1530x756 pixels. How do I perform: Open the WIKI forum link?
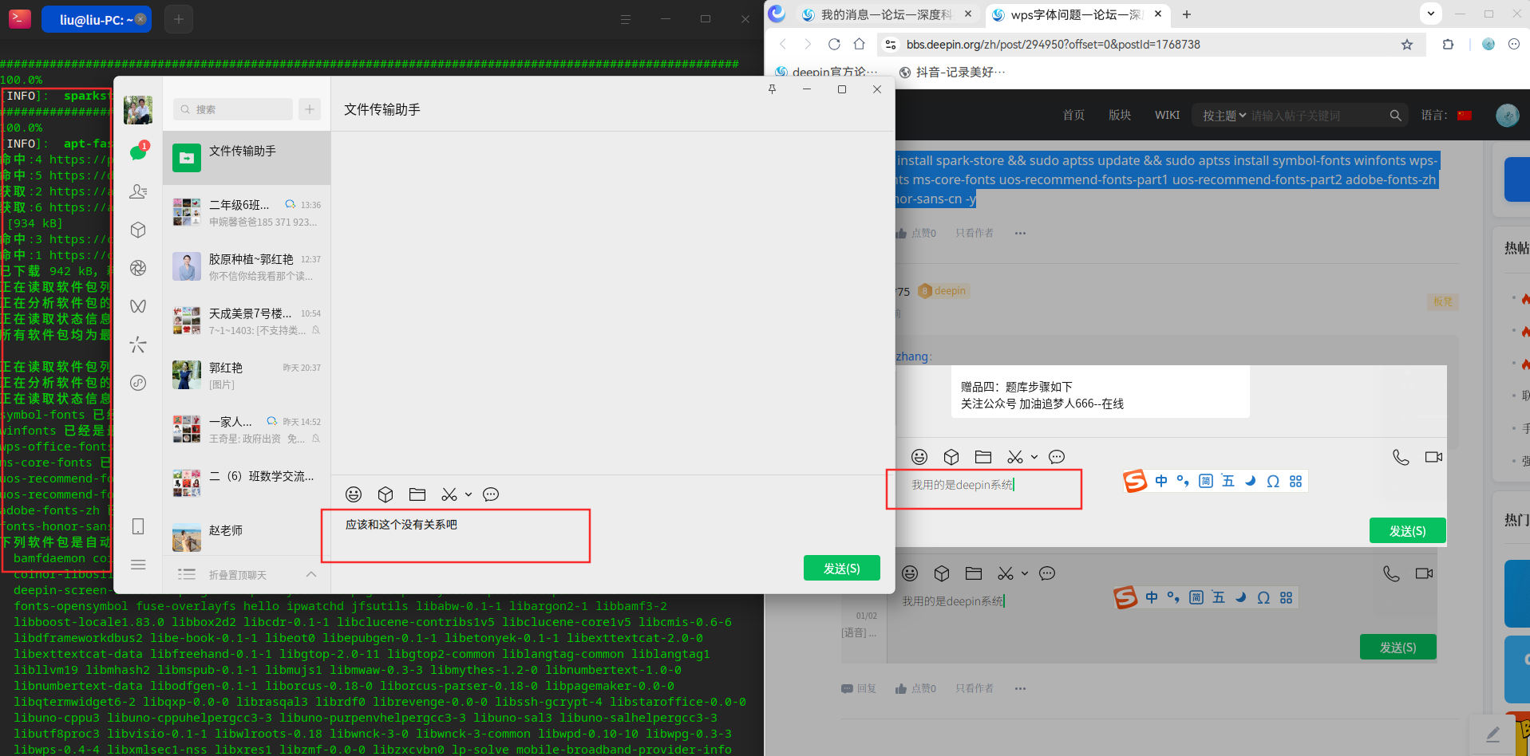point(1167,115)
